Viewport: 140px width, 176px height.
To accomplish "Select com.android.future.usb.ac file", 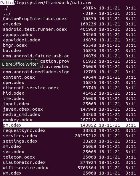I will [x=71, y=56].
